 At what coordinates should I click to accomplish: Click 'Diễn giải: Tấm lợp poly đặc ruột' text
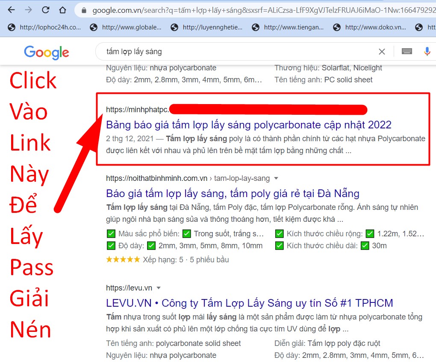click(x=327, y=343)
